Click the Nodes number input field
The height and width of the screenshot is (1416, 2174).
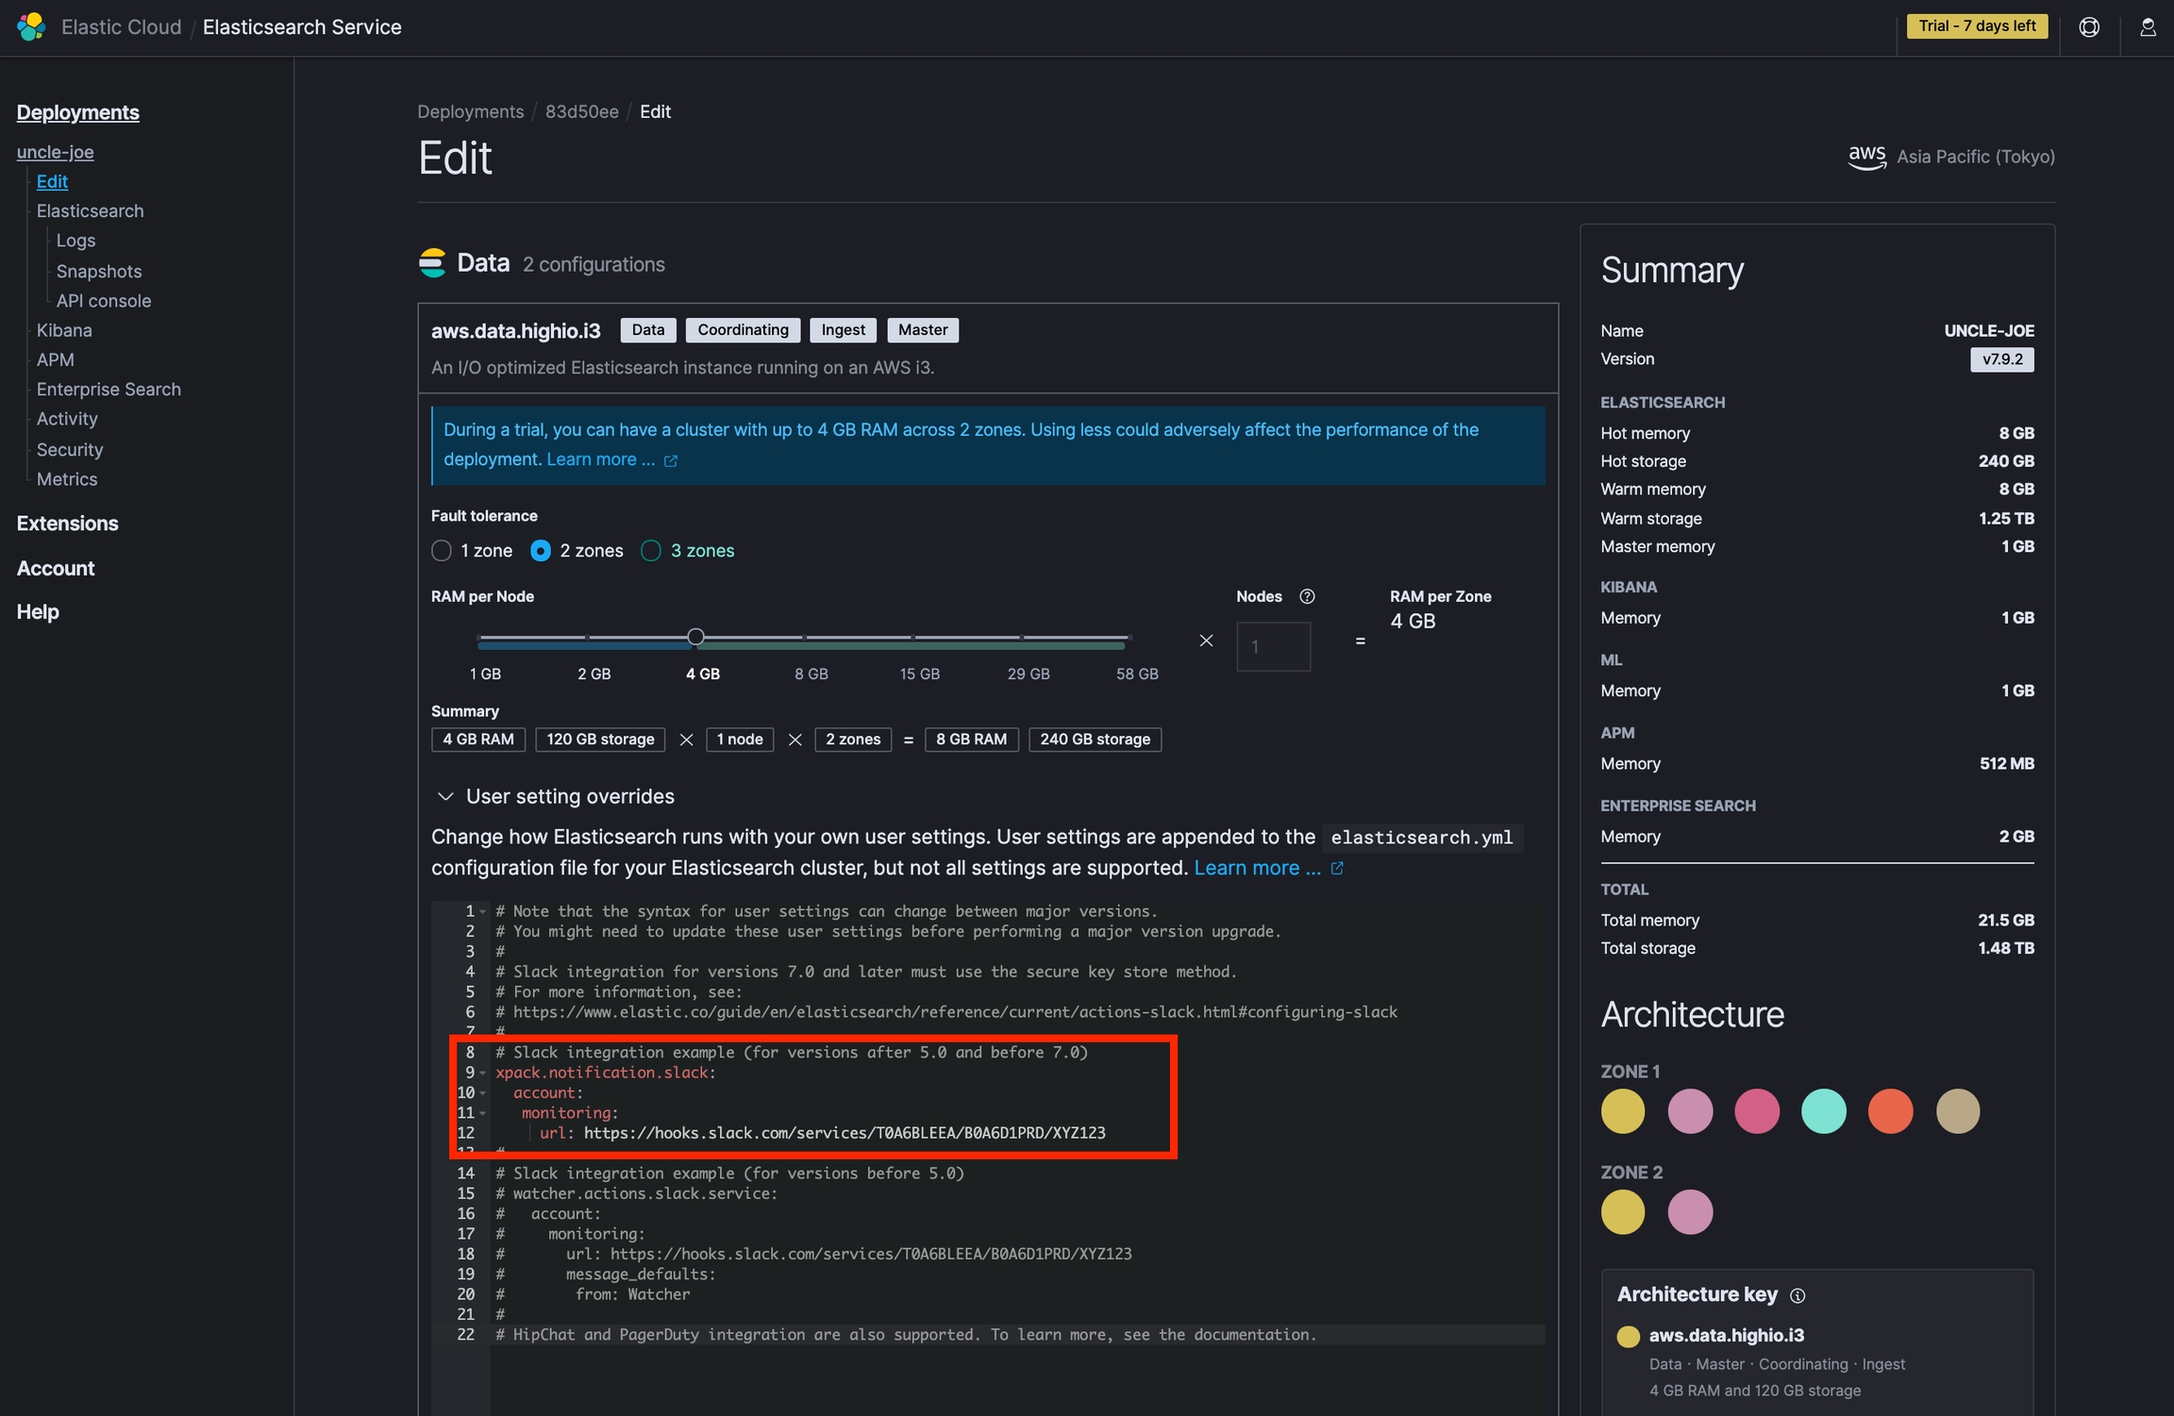tap(1273, 646)
